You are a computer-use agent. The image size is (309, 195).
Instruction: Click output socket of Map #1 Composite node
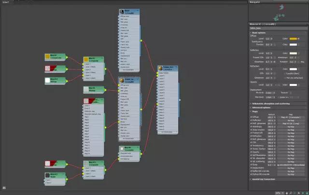click(105, 69)
